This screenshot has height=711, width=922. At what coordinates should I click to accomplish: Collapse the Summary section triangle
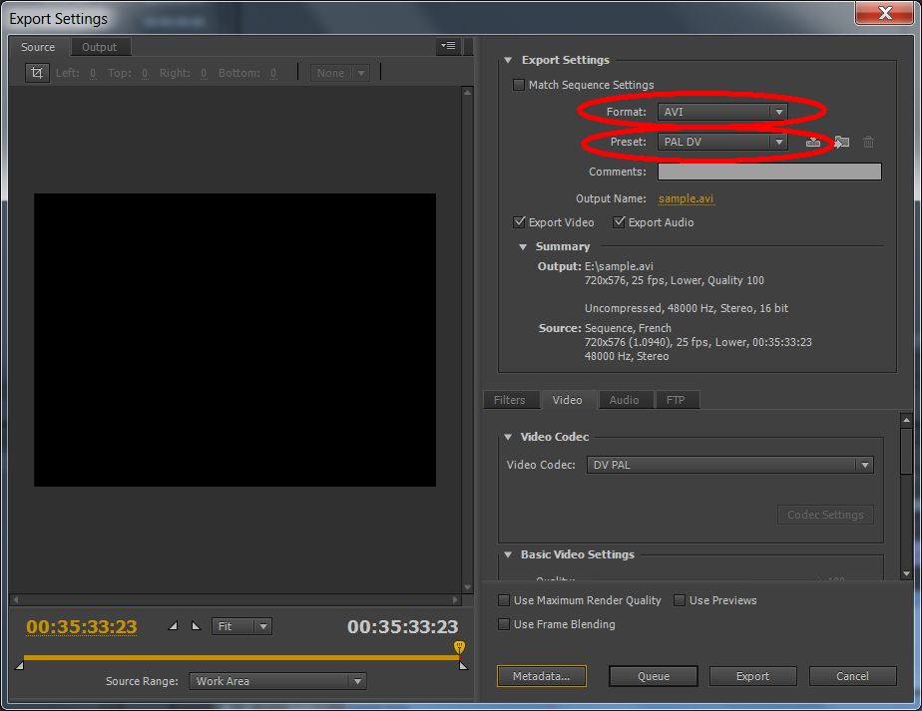pyautogui.click(x=523, y=246)
